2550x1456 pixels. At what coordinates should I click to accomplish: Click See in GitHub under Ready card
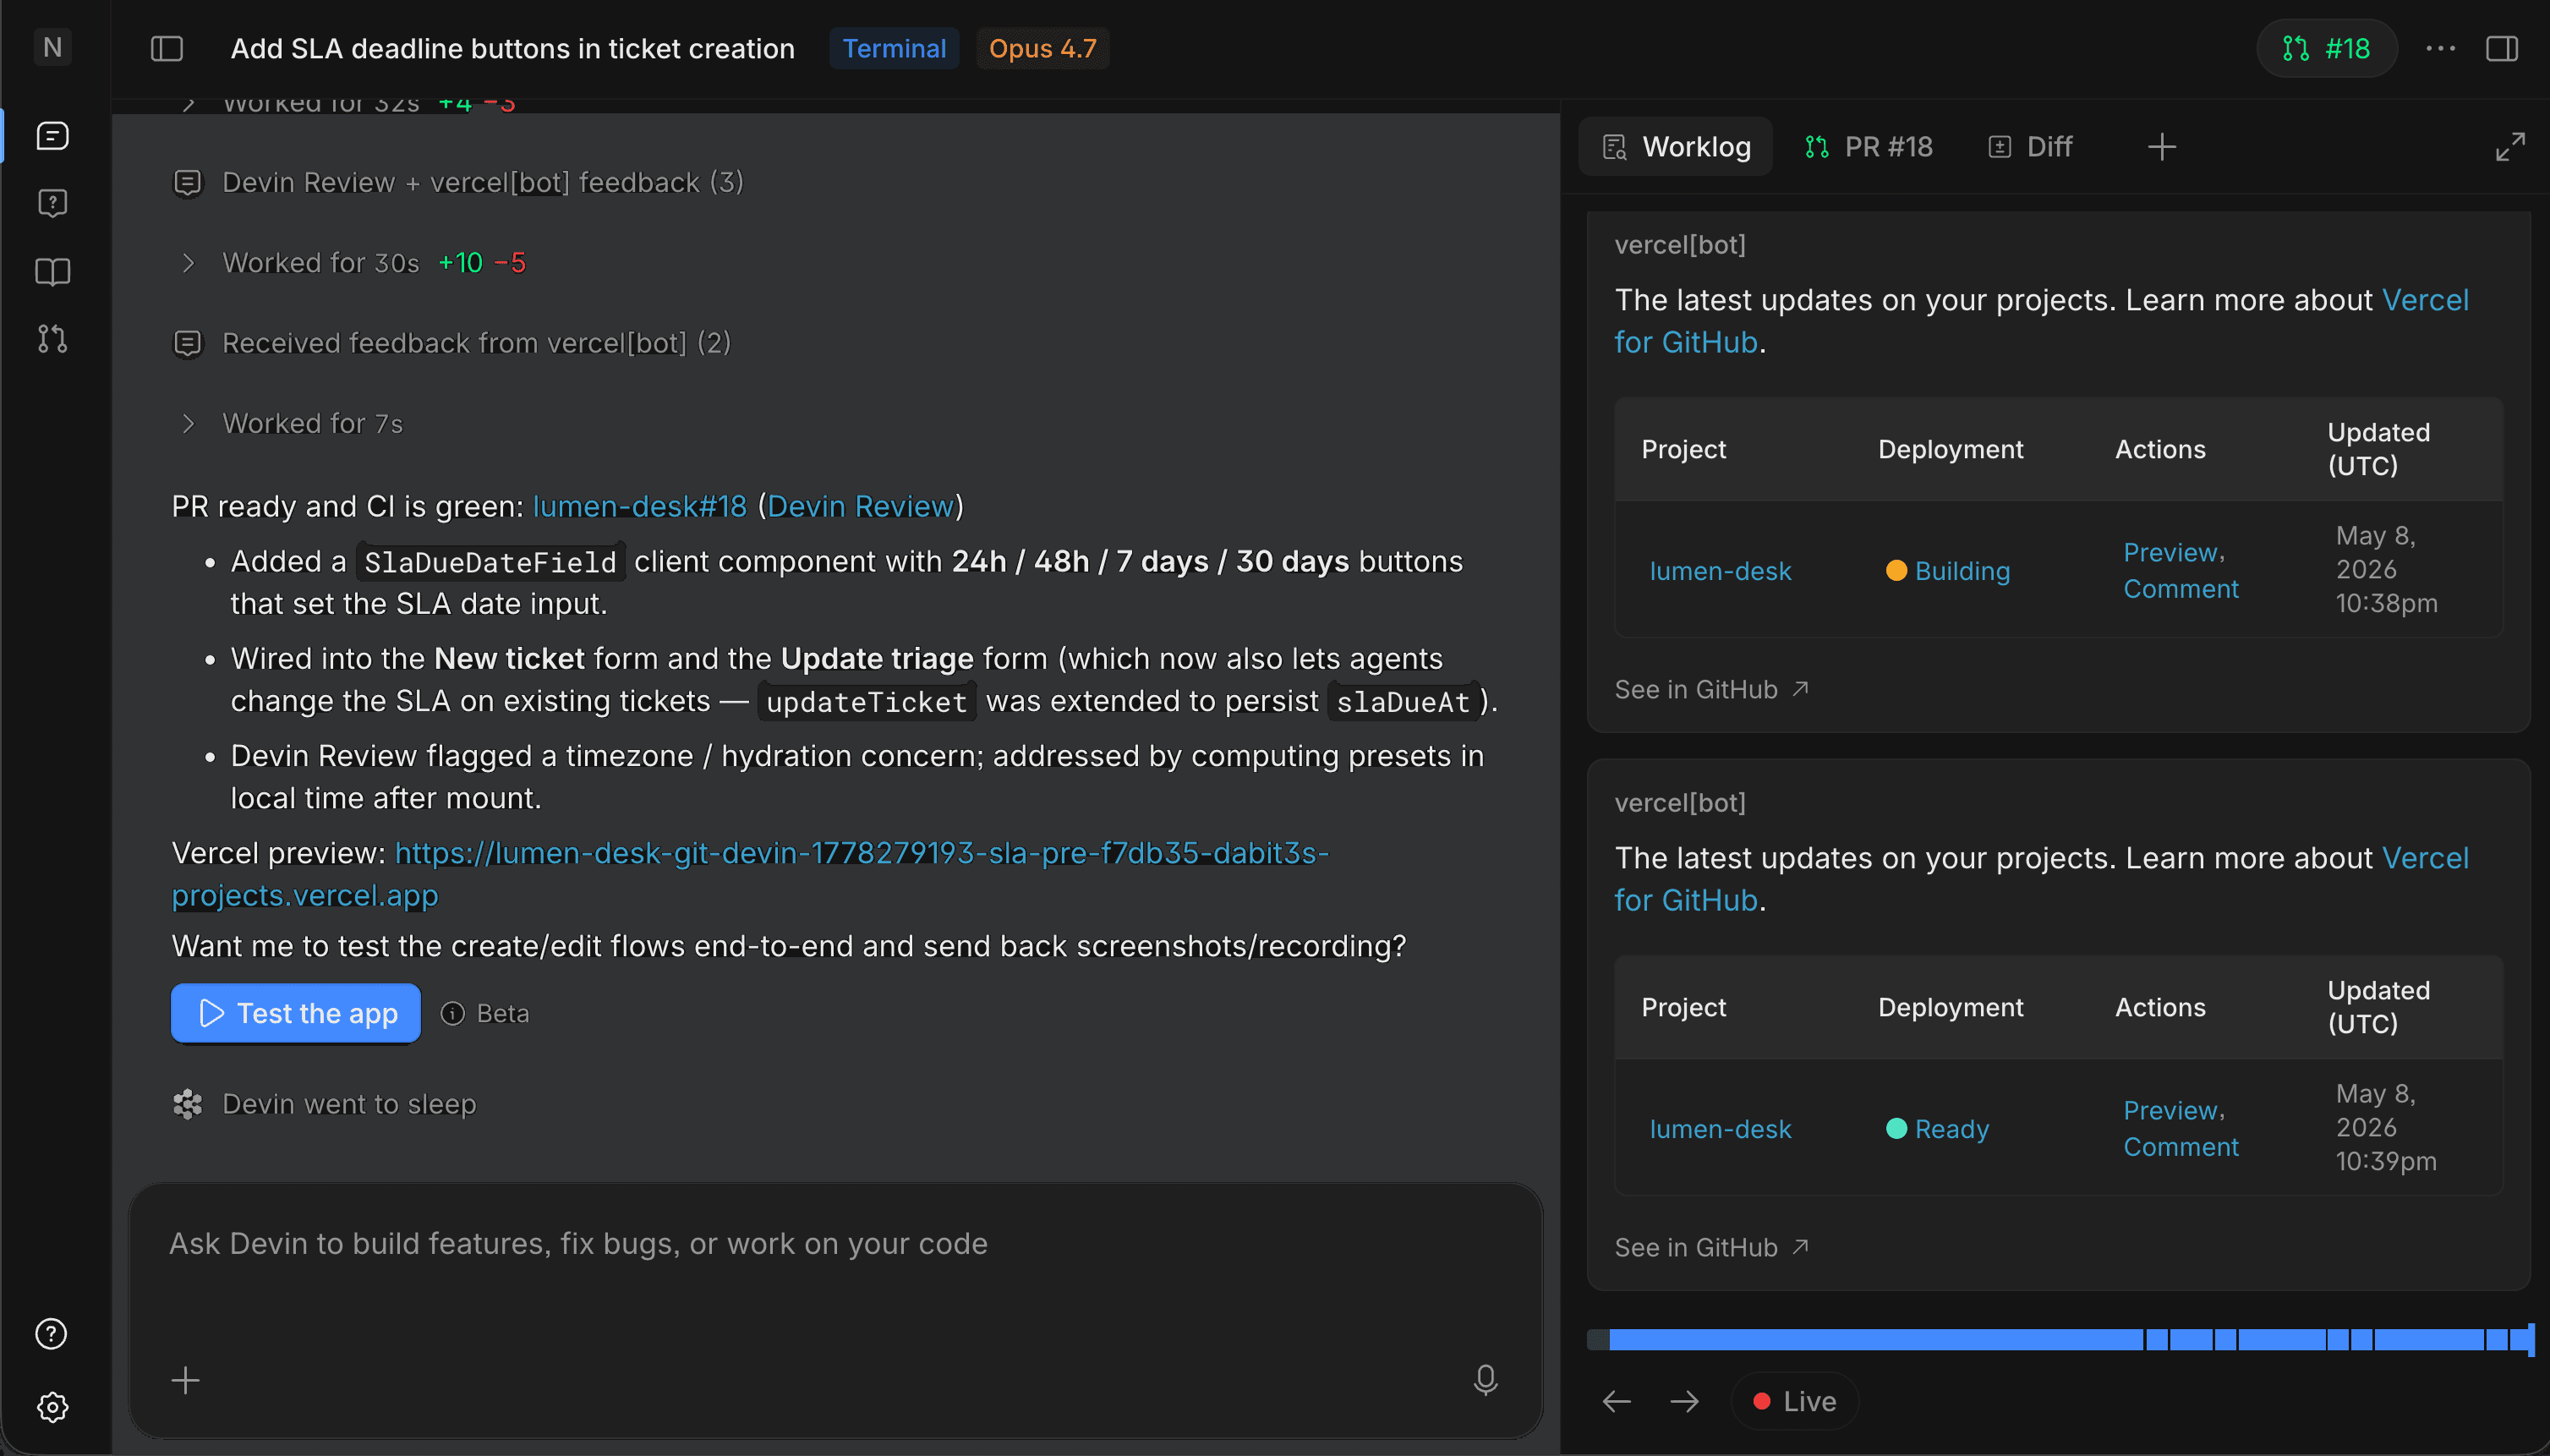click(1711, 1247)
